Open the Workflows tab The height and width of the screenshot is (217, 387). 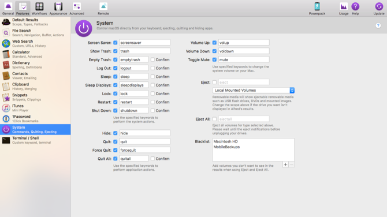click(39, 9)
